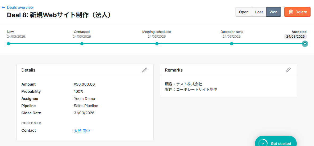Select the Won status button
Viewport: 314px width, 146px height.
[x=273, y=12]
